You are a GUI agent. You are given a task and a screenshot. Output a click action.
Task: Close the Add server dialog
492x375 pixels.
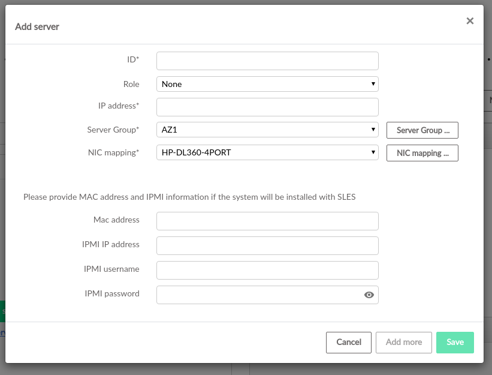[470, 21]
